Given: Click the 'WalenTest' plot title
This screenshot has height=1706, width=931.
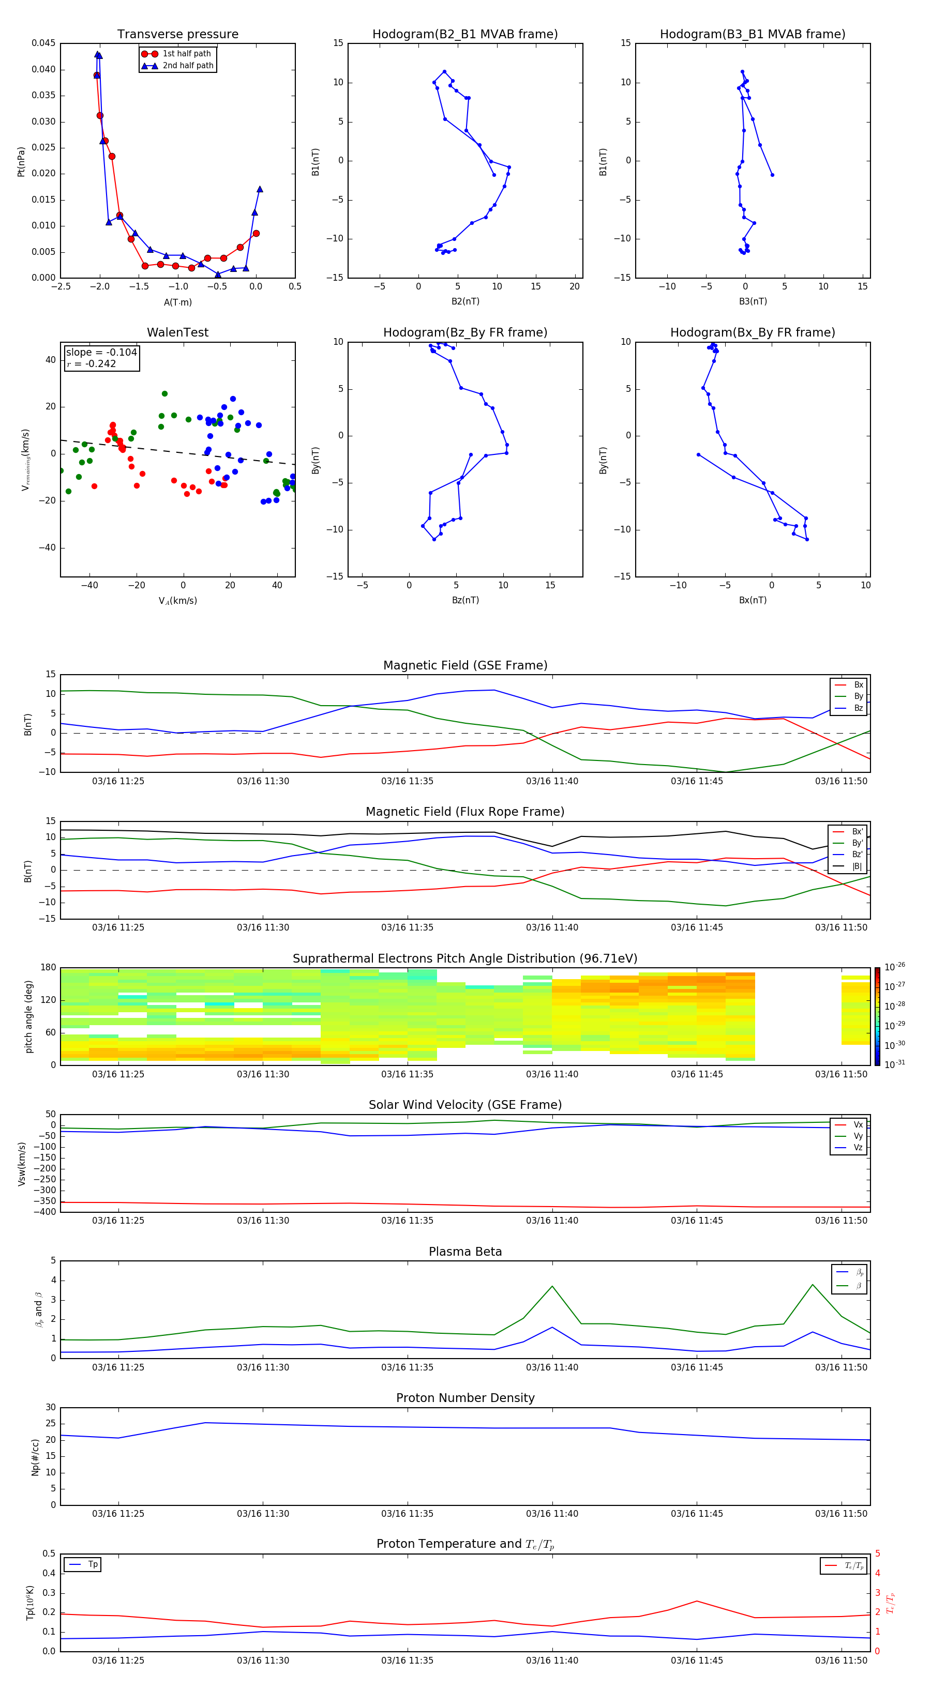Looking at the screenshot, I should [x=177, y=332].
